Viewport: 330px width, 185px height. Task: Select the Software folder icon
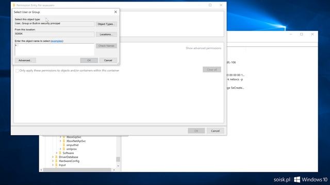pos(60,153)
